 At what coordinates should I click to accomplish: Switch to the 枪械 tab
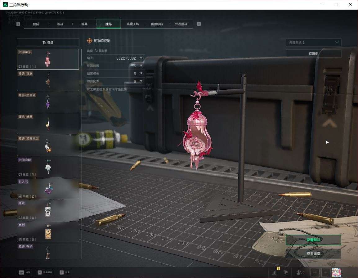36,24
